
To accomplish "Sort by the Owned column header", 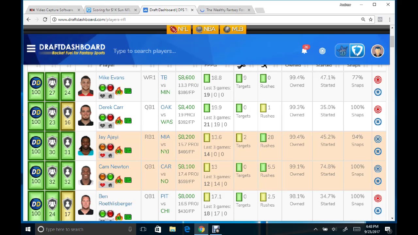I will (x=293, y=66).
